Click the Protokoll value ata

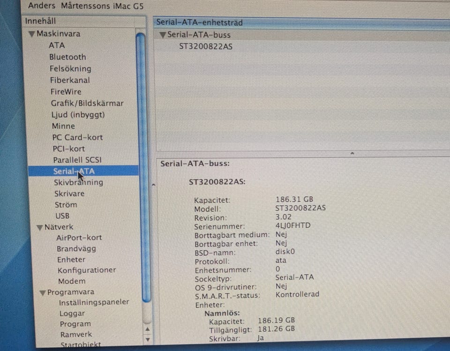point(281,260)
